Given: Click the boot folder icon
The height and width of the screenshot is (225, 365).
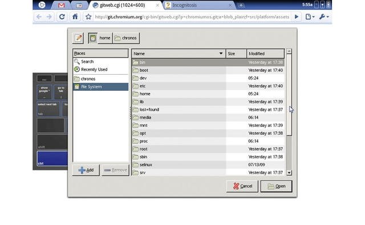Looking at the screenshot, I should (136, 70).
